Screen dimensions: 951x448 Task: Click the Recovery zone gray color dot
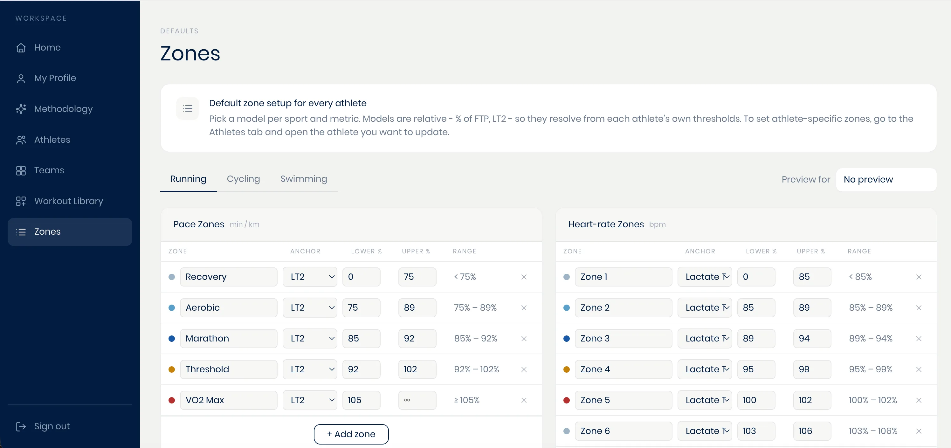click(x=172, y=277)
